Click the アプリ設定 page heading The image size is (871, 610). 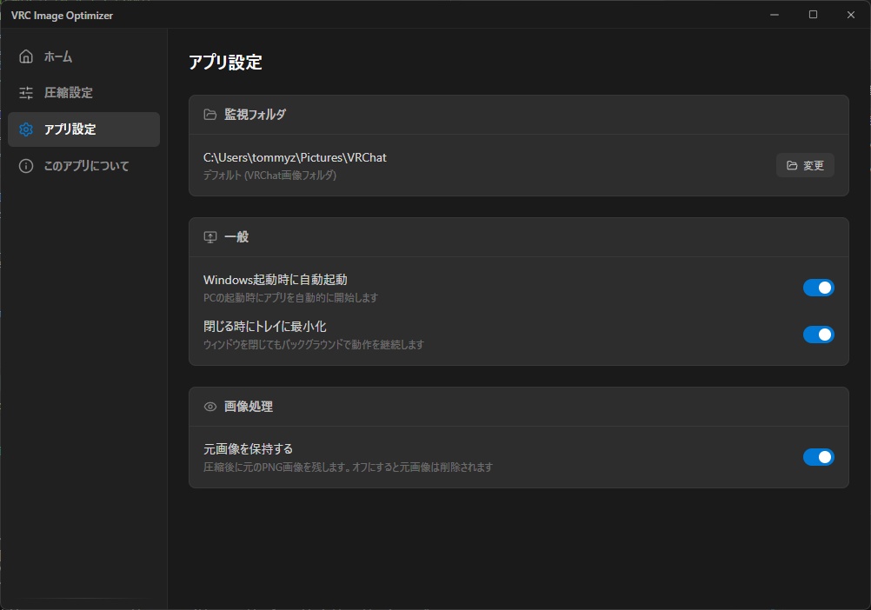click(225, 63)
